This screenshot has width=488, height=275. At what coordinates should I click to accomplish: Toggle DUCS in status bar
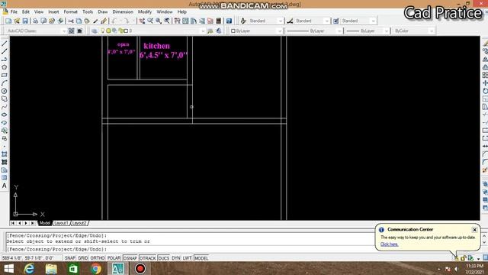(x=164, y=258)
